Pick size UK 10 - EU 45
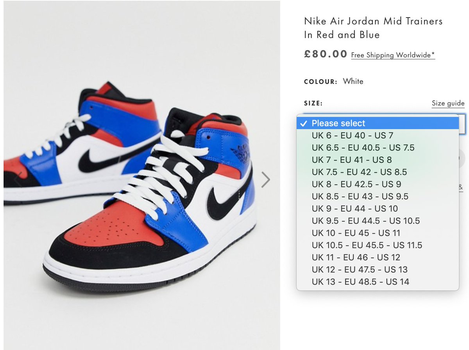Screen dimensions: 469x350 378,233
